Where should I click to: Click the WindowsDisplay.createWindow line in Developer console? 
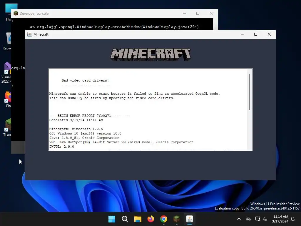(x=114, y=27)
